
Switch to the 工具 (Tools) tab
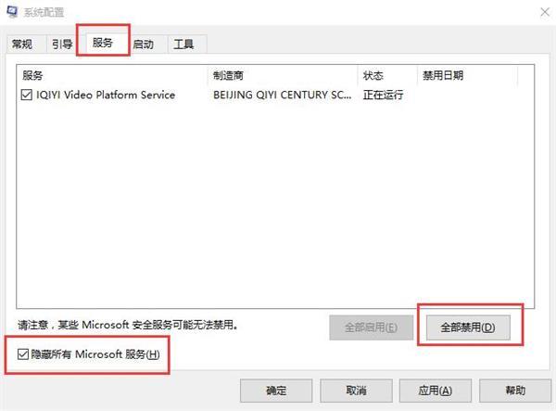tap(183, 45)
